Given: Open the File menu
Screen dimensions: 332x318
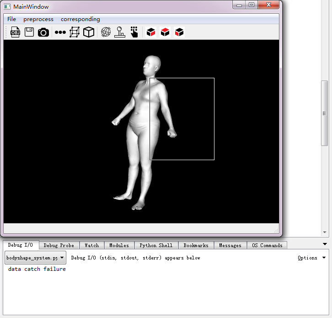Looking at the screenshot, I should point(11,19).
